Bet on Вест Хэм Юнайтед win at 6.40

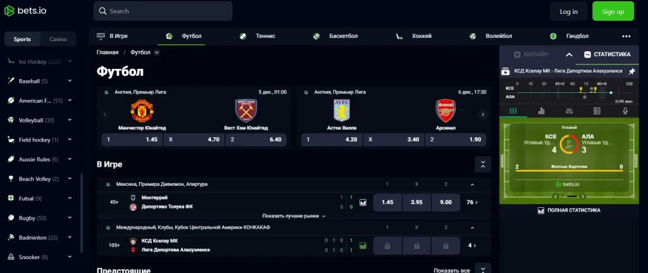click(x=256, y=140)
